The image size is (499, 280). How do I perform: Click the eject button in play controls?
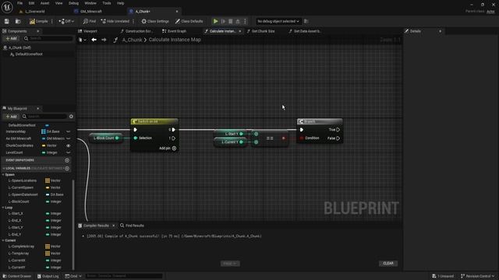click(238, 21)
